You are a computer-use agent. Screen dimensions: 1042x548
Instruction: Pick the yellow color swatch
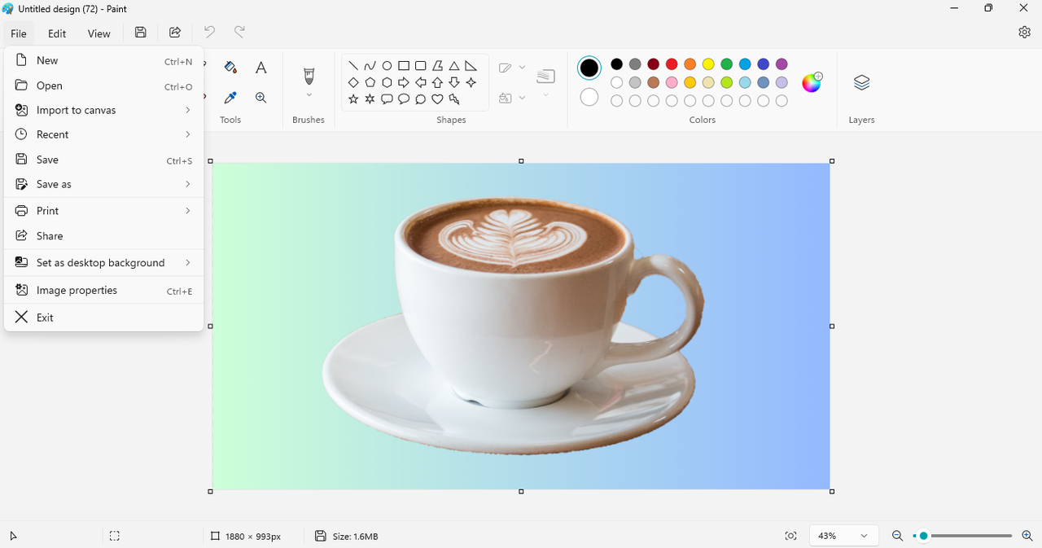pos(708,64)
